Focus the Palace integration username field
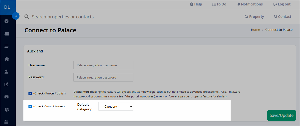Image resolution: width=300 pixels, height=126 pixels. pos(103,65)
